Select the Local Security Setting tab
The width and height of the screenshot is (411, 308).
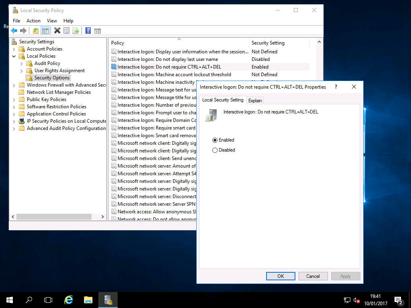coord(223,100)
